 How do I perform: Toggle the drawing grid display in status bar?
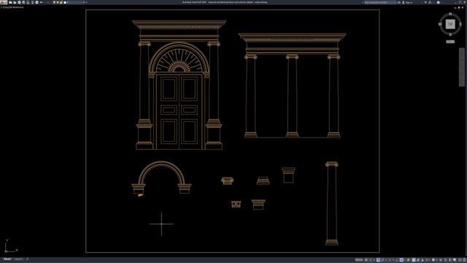click(366, 260)
